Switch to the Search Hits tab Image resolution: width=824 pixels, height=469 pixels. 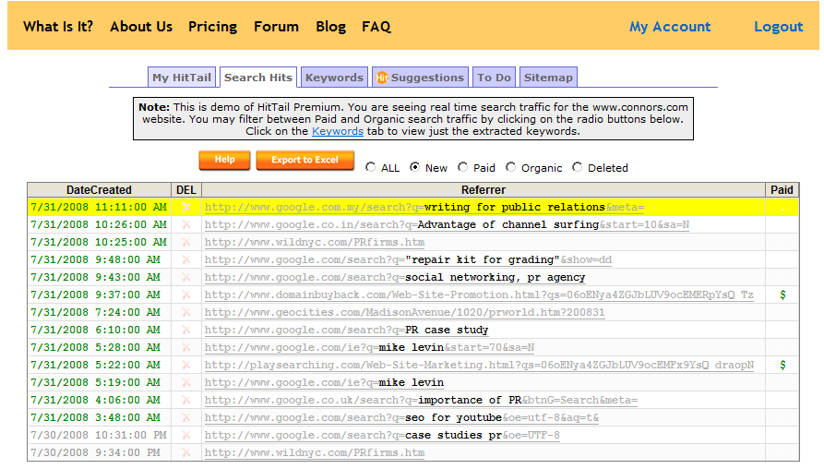(x=258, y=78)
